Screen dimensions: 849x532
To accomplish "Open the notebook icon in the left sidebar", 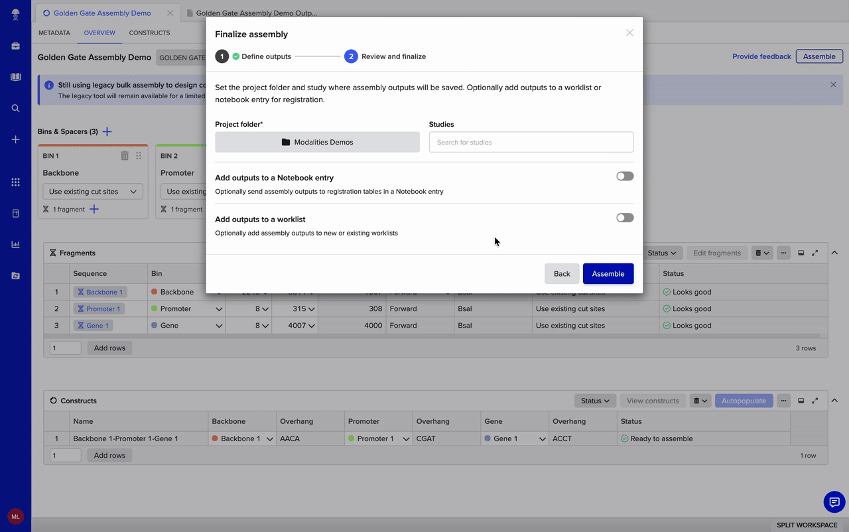I will [15, 75].
